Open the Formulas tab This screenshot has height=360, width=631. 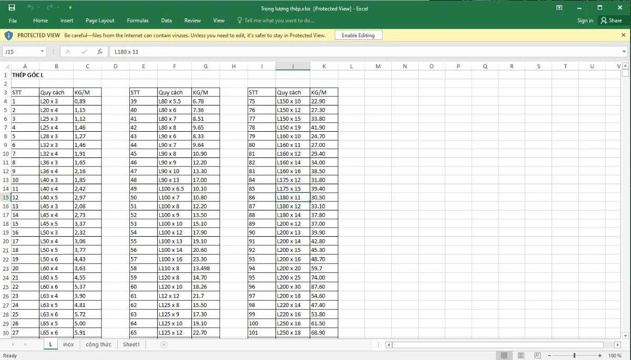[x=138, y=20]
